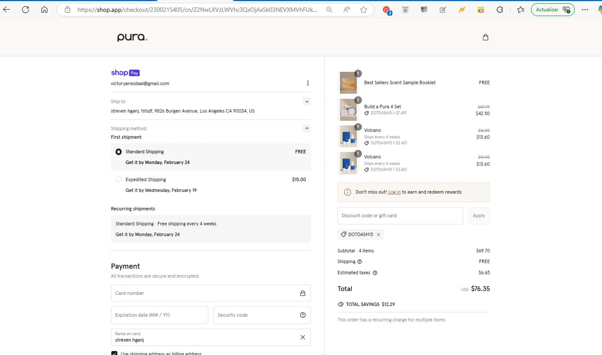Open browser settings and more menu

click(585, 10)
